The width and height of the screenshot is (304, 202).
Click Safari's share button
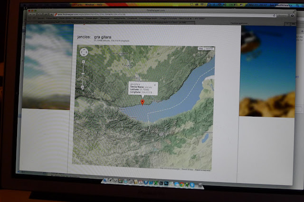pos(46,15)
